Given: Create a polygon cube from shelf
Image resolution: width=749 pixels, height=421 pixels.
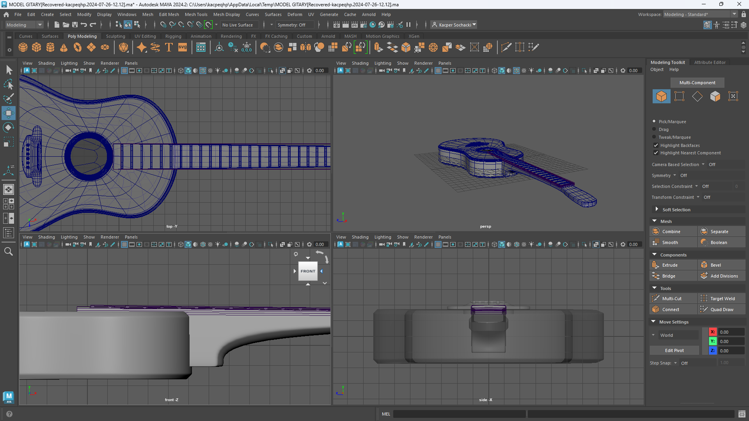Looking at the screenshot, I should [37, 47].
